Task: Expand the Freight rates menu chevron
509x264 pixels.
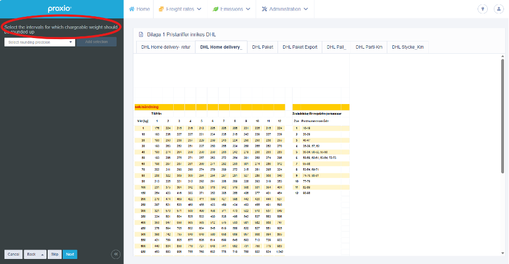Action: click(199, 9)
